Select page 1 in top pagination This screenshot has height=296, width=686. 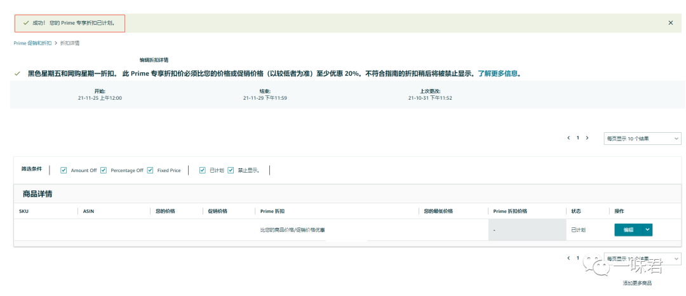click(x=577, y=138)
